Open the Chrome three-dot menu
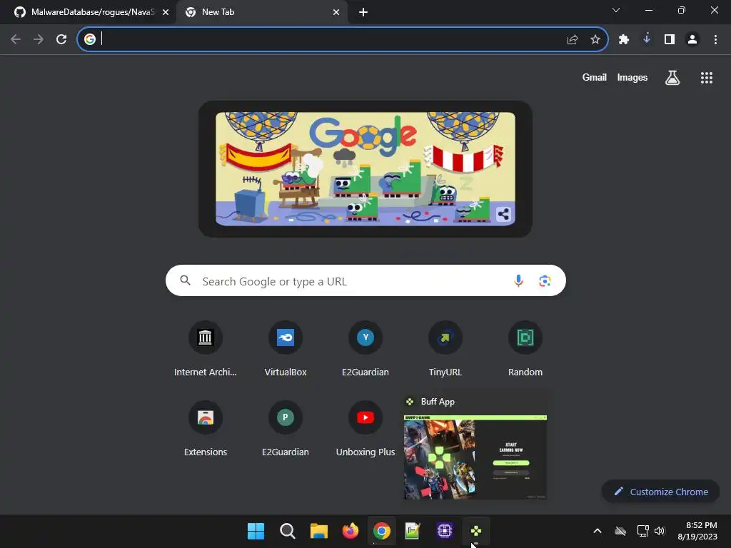Image resolution: width=731 pixels, height=548 pixels. [715, 40]
